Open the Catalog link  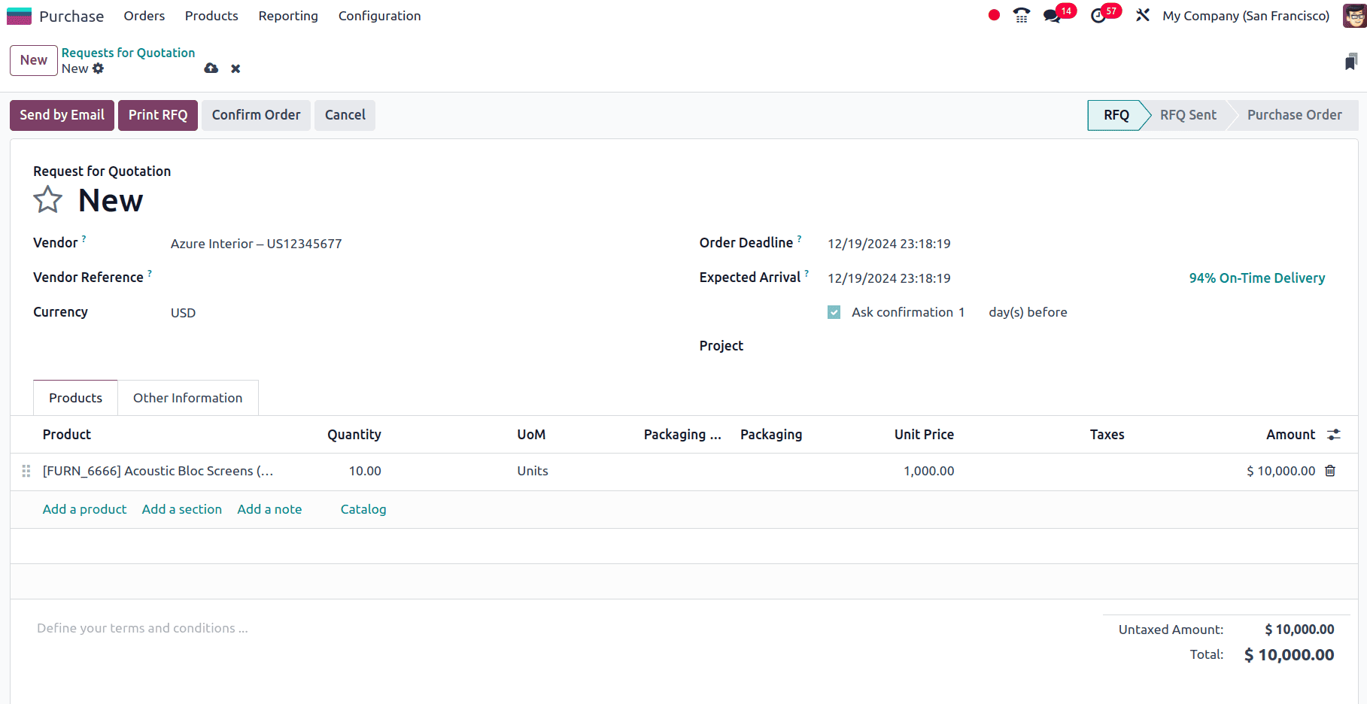point(363,509)
